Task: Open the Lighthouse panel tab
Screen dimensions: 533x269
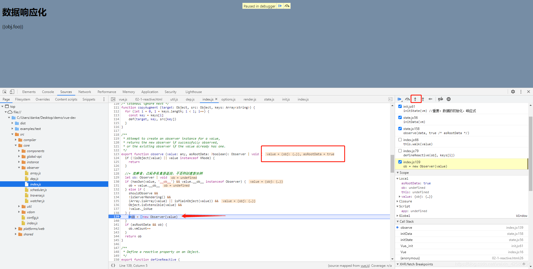Action: 193,92
